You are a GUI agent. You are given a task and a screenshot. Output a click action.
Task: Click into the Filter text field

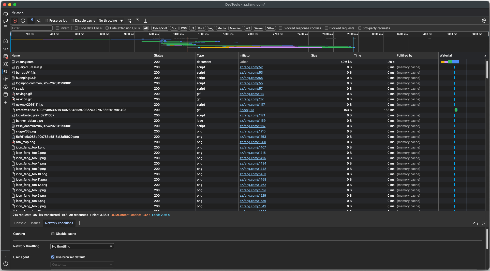pos(32,28)
